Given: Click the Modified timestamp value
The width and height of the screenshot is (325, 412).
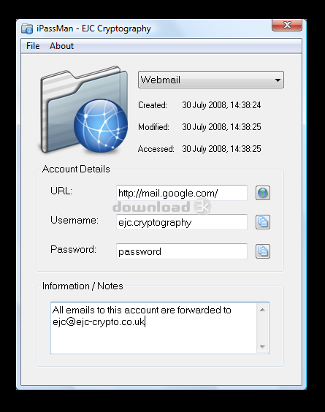Looking at the screenshot, I should coord(221,127).
